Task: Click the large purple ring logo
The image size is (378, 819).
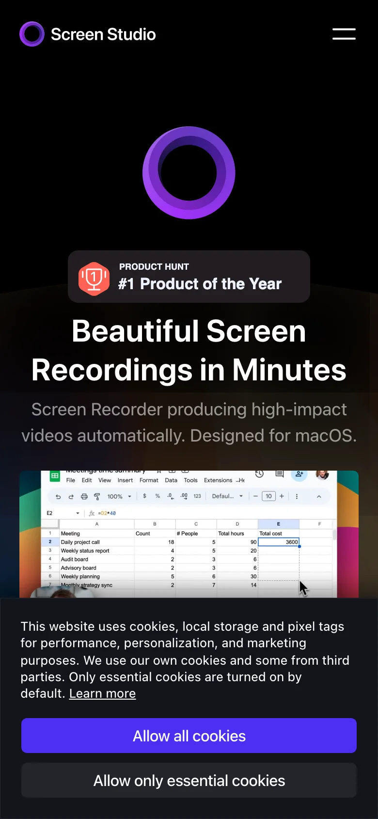Action: tap(189, 173)
